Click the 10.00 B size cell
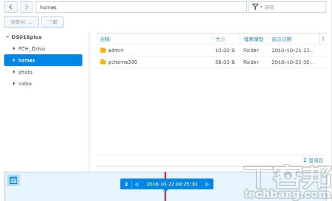The width and height of the screenshot is (332, 201). click(x=225, y=50)
